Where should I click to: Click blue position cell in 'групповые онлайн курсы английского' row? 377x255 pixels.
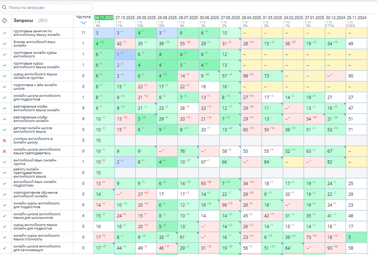125,54
